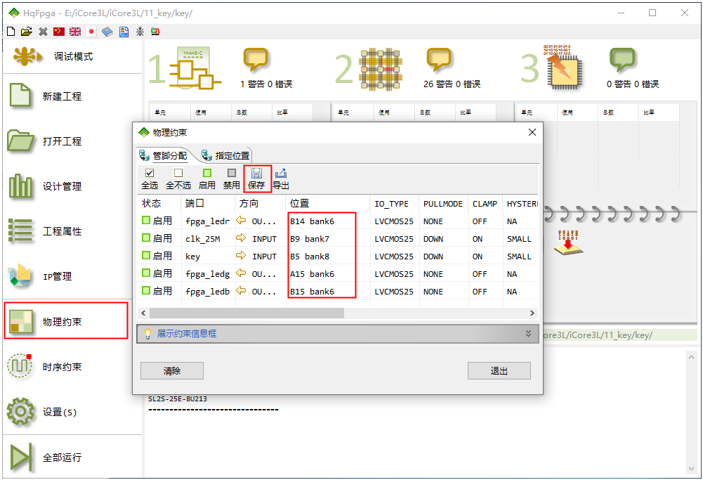The width and height of the screenshot is (703, 480).
Task: Click the 调试模式 debug mode icon
Action: pyautogui.click(x=25, y=56)
